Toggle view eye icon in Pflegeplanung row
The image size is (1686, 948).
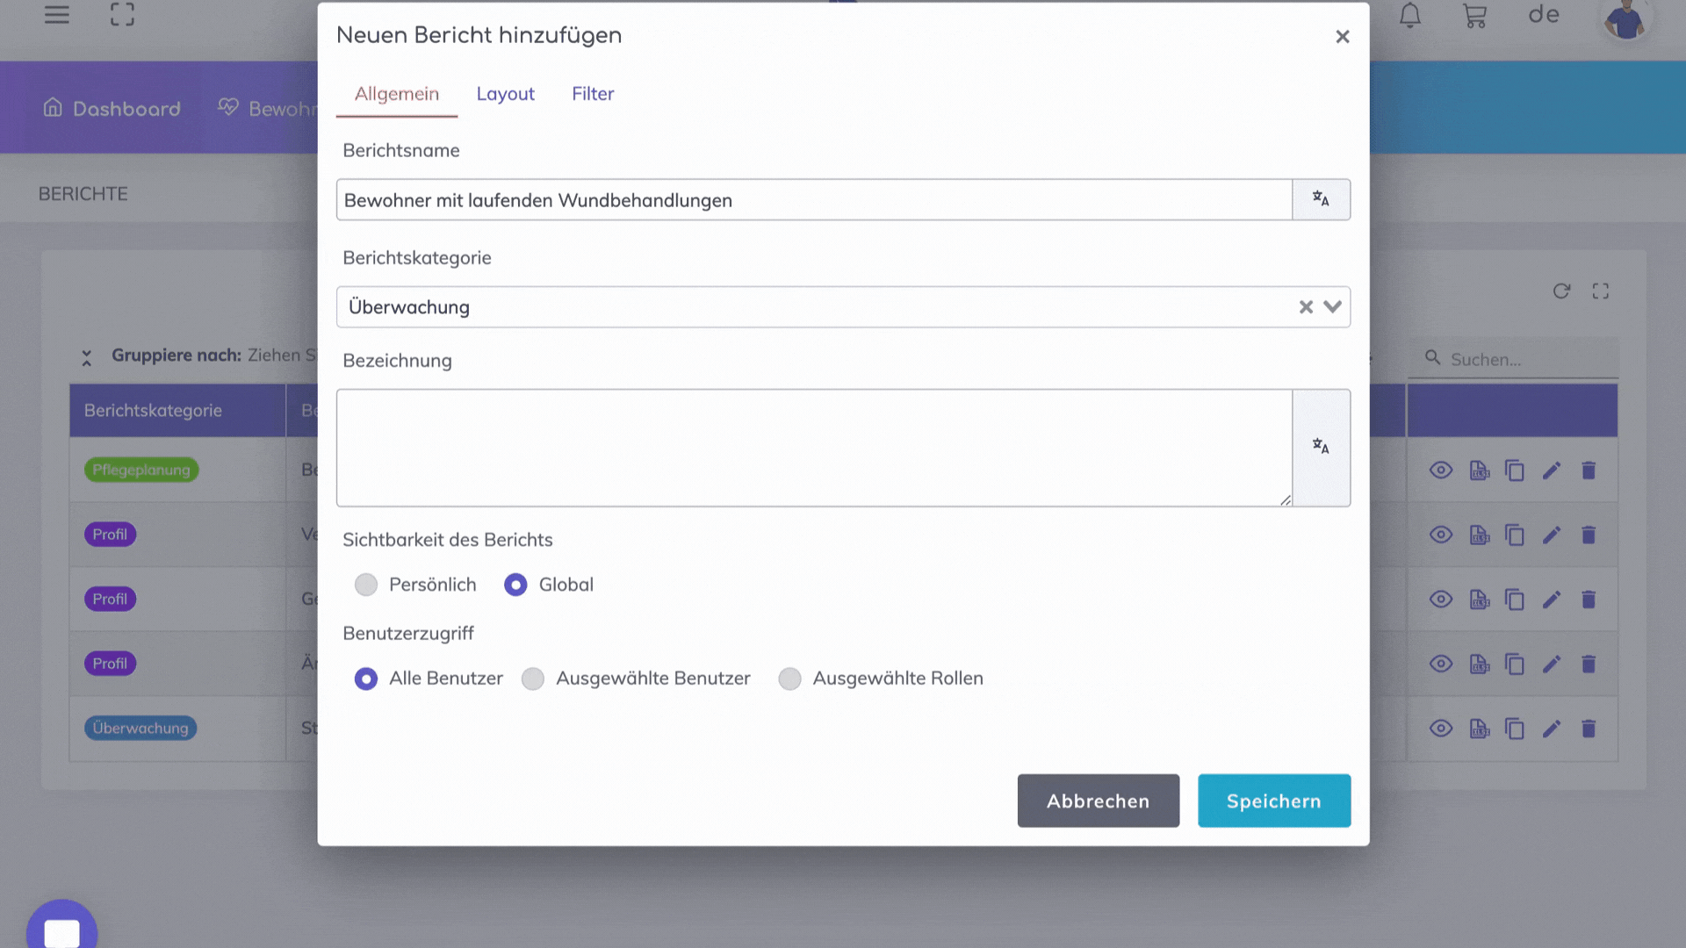(x=1441, y=470)
